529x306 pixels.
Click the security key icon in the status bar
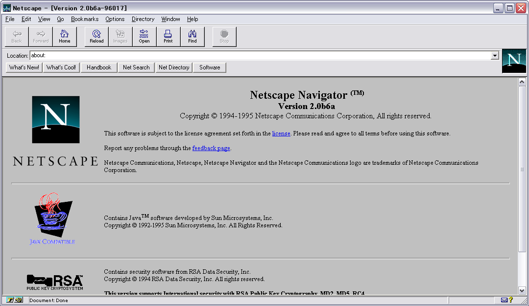click(x=15, y=300)
